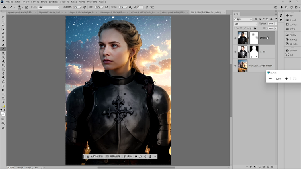Image resolution: width=301 pixels, height=169 pixels.
Task: Click the plus button in magnifier window
Action: click(286, 79)
